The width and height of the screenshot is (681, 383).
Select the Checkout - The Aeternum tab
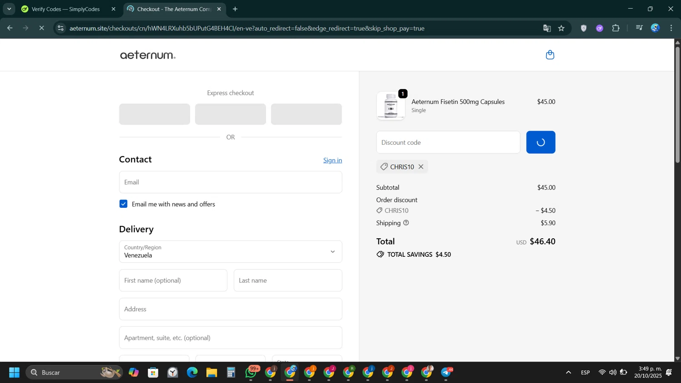(x=174, y=9)
